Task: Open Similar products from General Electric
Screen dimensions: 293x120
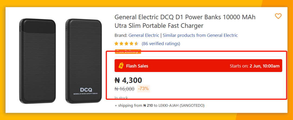Action: coord(200,35)
